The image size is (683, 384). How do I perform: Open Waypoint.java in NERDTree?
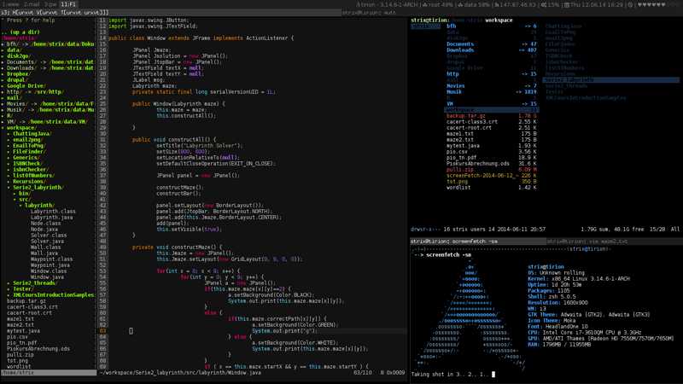click(x=50, y=265)
